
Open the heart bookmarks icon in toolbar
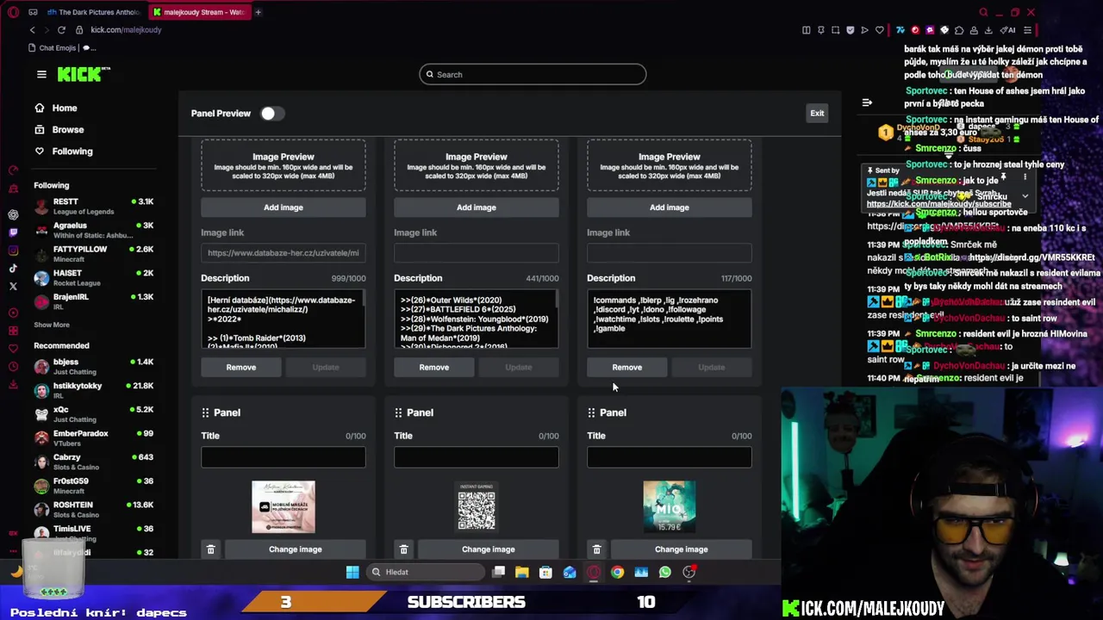(880, 30)
